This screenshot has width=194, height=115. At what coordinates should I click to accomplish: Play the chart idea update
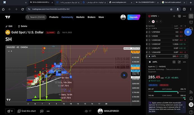[124, 75]
